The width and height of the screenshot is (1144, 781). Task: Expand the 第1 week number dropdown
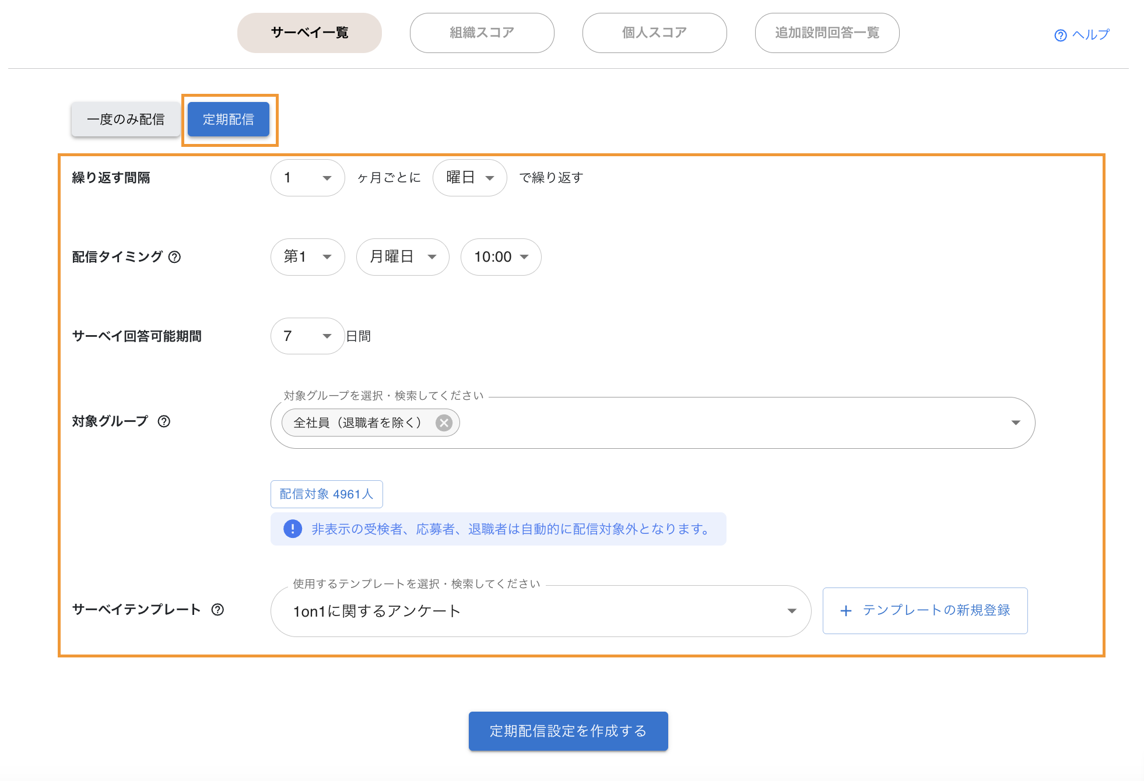click(307, 257)
